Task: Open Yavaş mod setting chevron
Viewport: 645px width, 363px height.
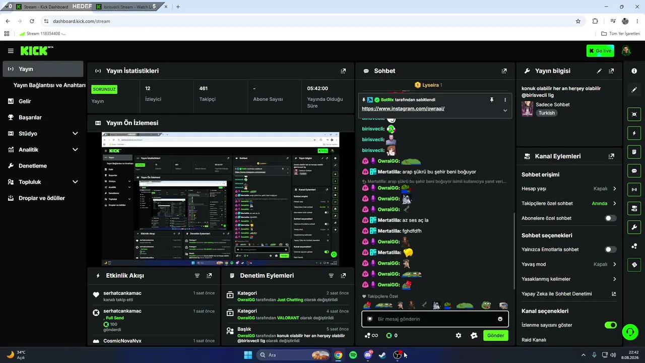Action: (x=614, y=264)
